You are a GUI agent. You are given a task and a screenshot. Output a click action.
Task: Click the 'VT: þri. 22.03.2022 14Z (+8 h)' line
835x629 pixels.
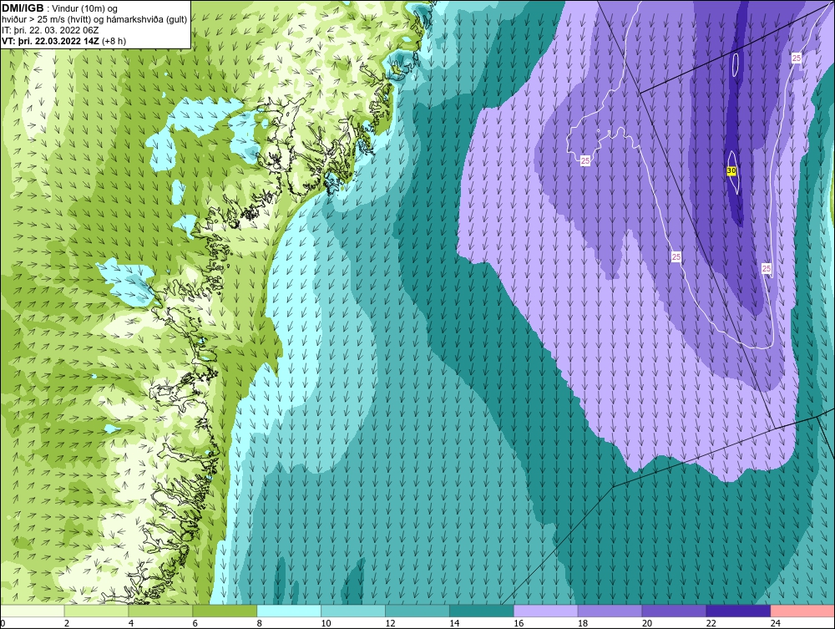[64, 41]
